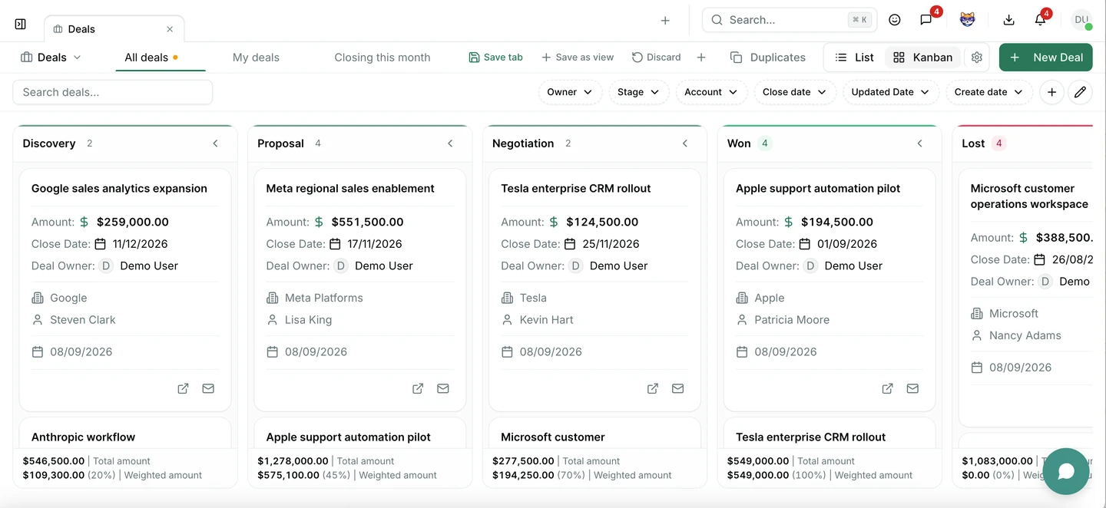Open chat messages icon with badge
The image size is (1106, 508).
(926, 20)
